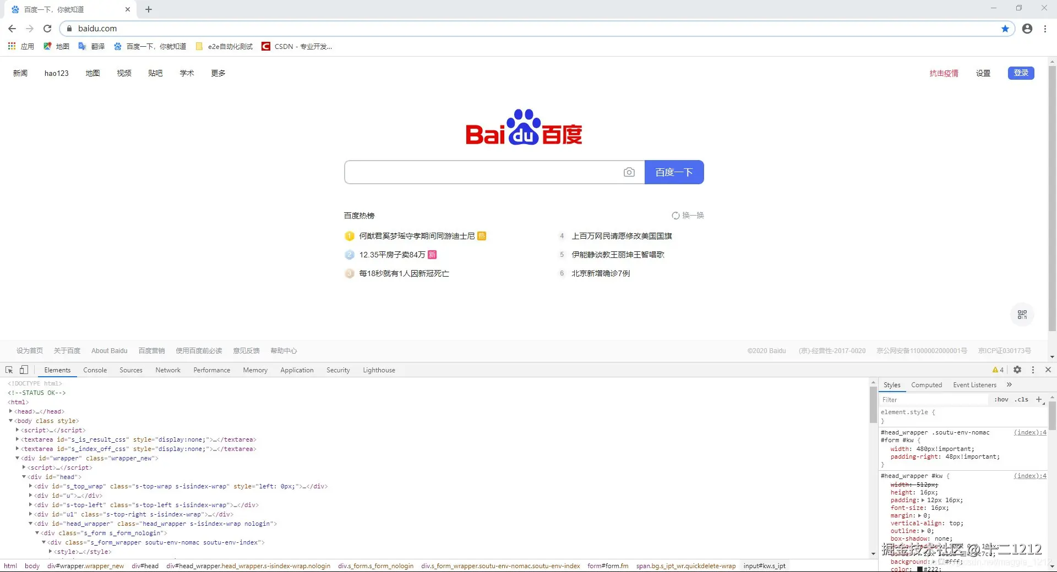Click the new style rule plus icon
The image size is (1057, 572).
click(1039, 399)
